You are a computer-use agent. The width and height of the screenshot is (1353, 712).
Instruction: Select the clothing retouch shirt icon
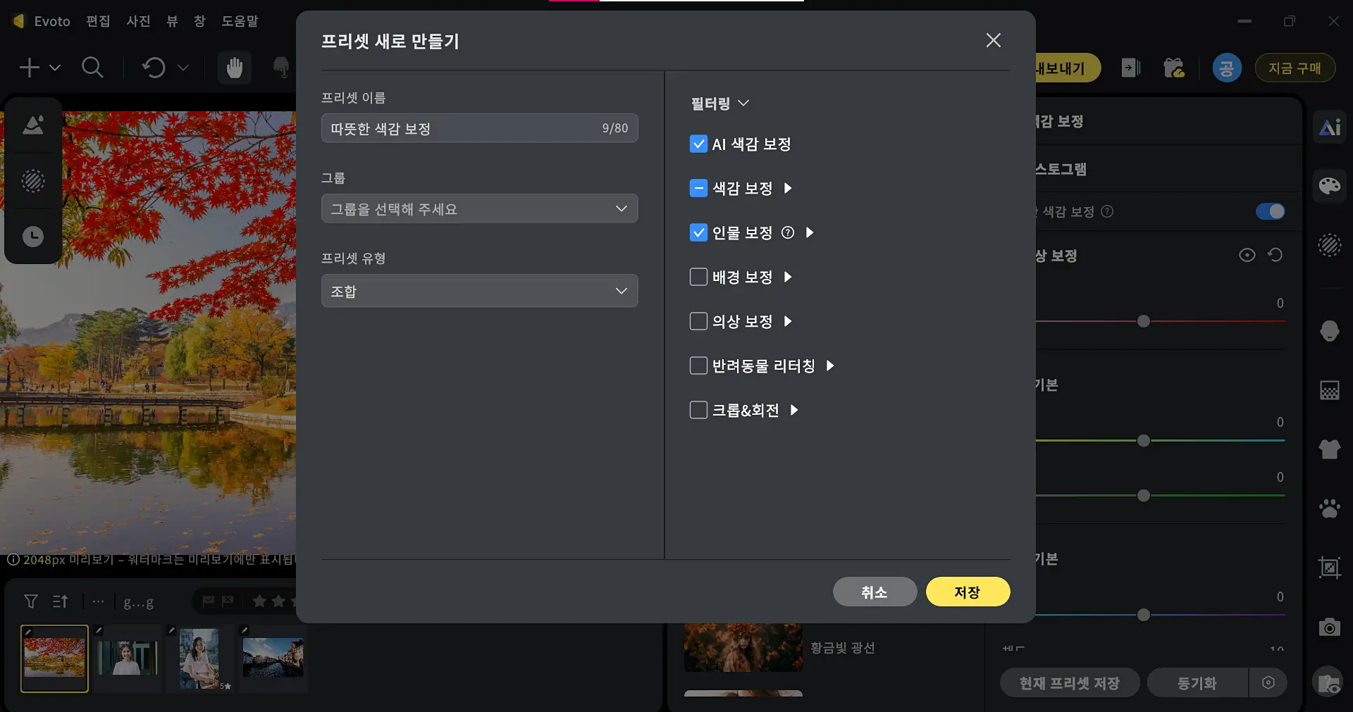(1329, 449)
